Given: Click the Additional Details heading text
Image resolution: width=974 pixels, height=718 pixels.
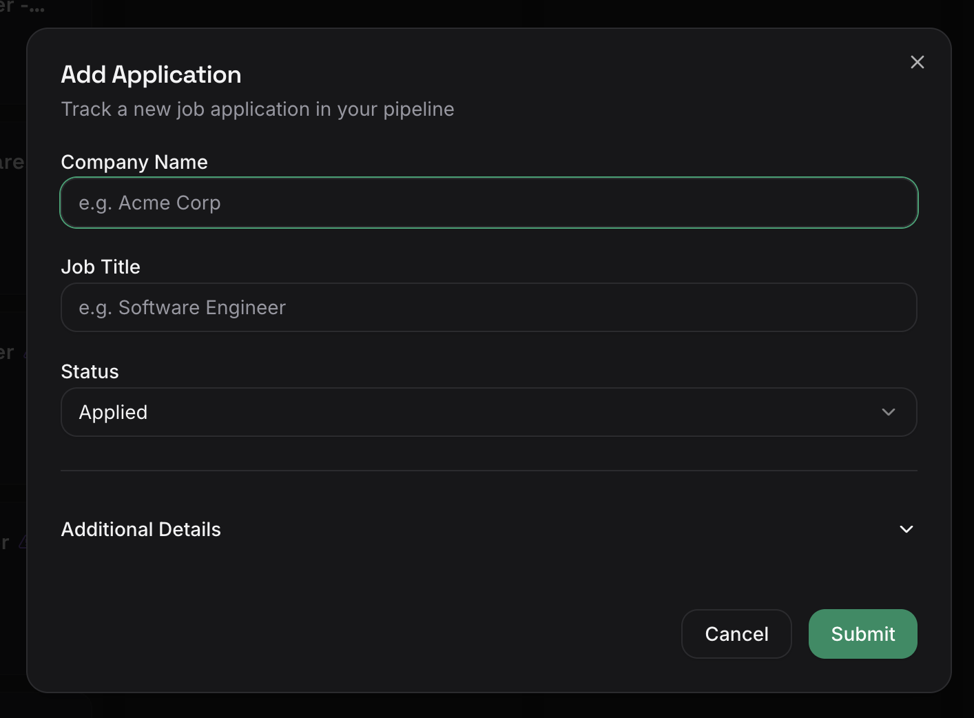Looking at the screenshot, I should pyautogui.click(x=141, y=529).
